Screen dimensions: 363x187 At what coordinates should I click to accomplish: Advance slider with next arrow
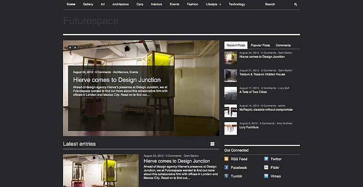pos(75,48)
